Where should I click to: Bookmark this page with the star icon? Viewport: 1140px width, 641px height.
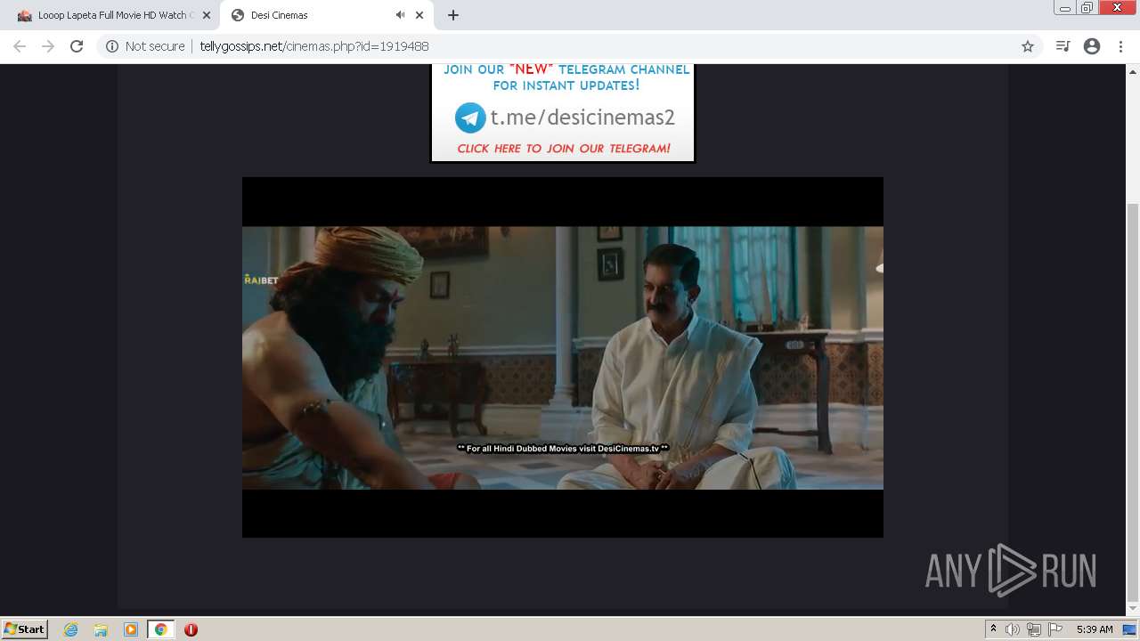pos(1028,46)
